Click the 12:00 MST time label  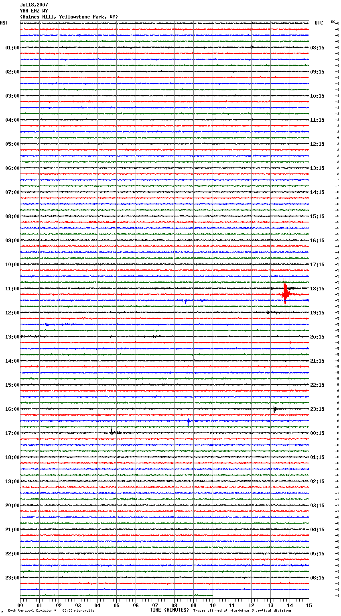pyautogui.click(x=12, y=313)
